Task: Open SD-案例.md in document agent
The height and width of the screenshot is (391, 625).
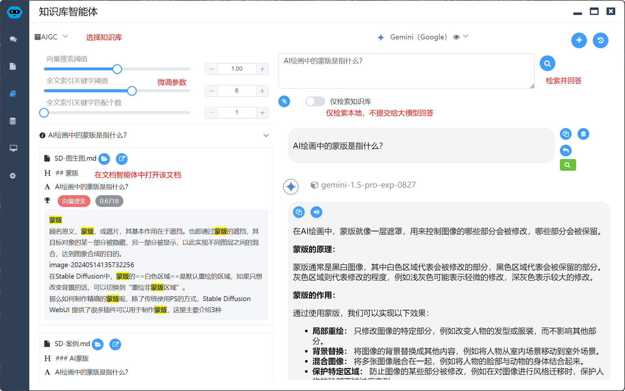Action: pyautogui.click(x=115, y=344)
